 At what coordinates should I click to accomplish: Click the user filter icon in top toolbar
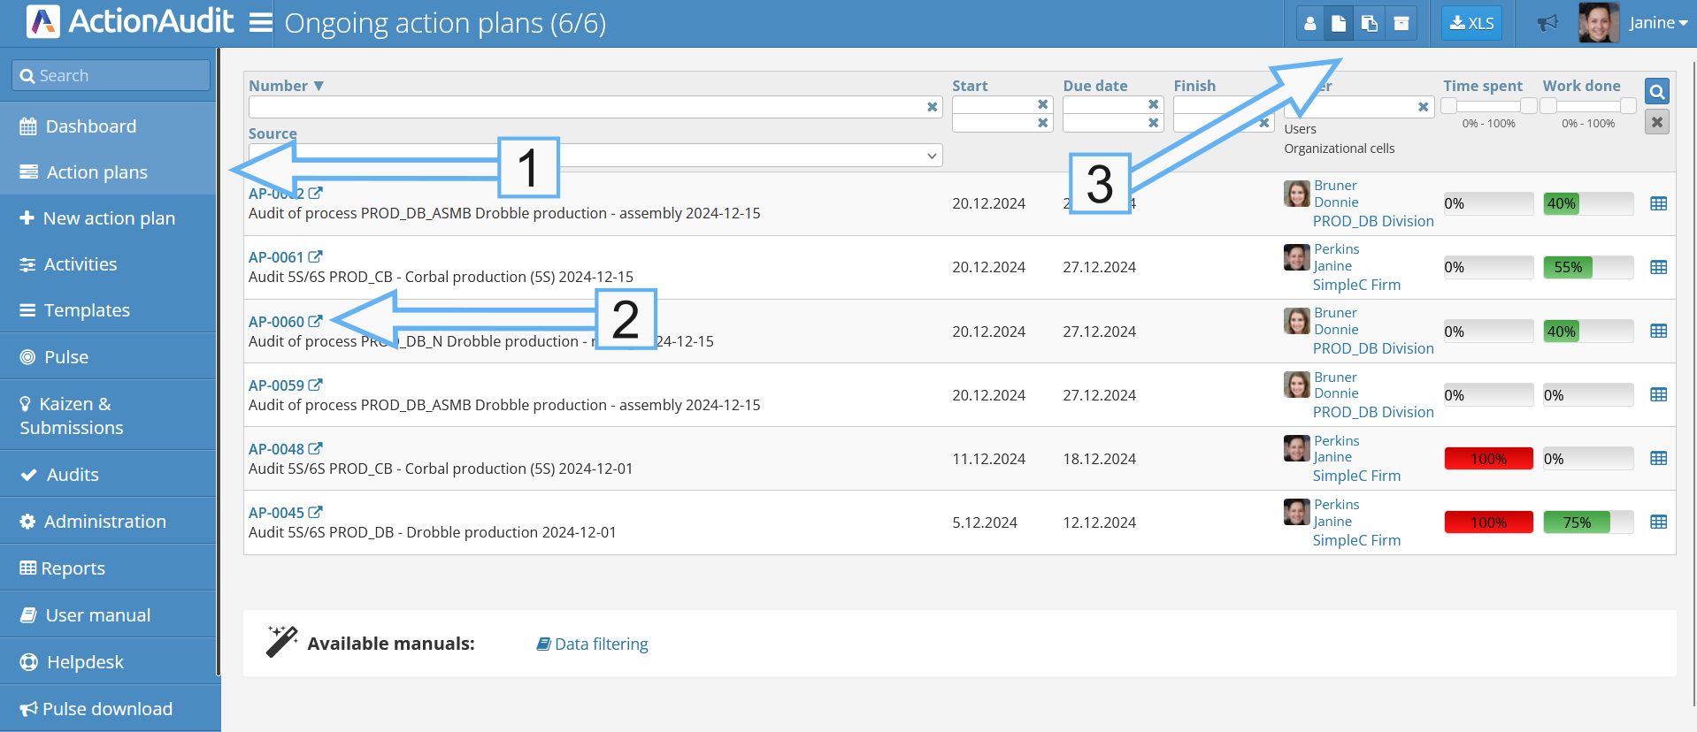point(1310,24)
